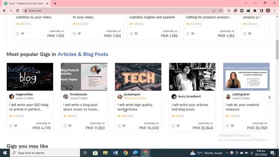The height and width of the screenshot is (157, 279).
Task: Save laura_broadbent gig with heart icon
Action: point(178,126)
